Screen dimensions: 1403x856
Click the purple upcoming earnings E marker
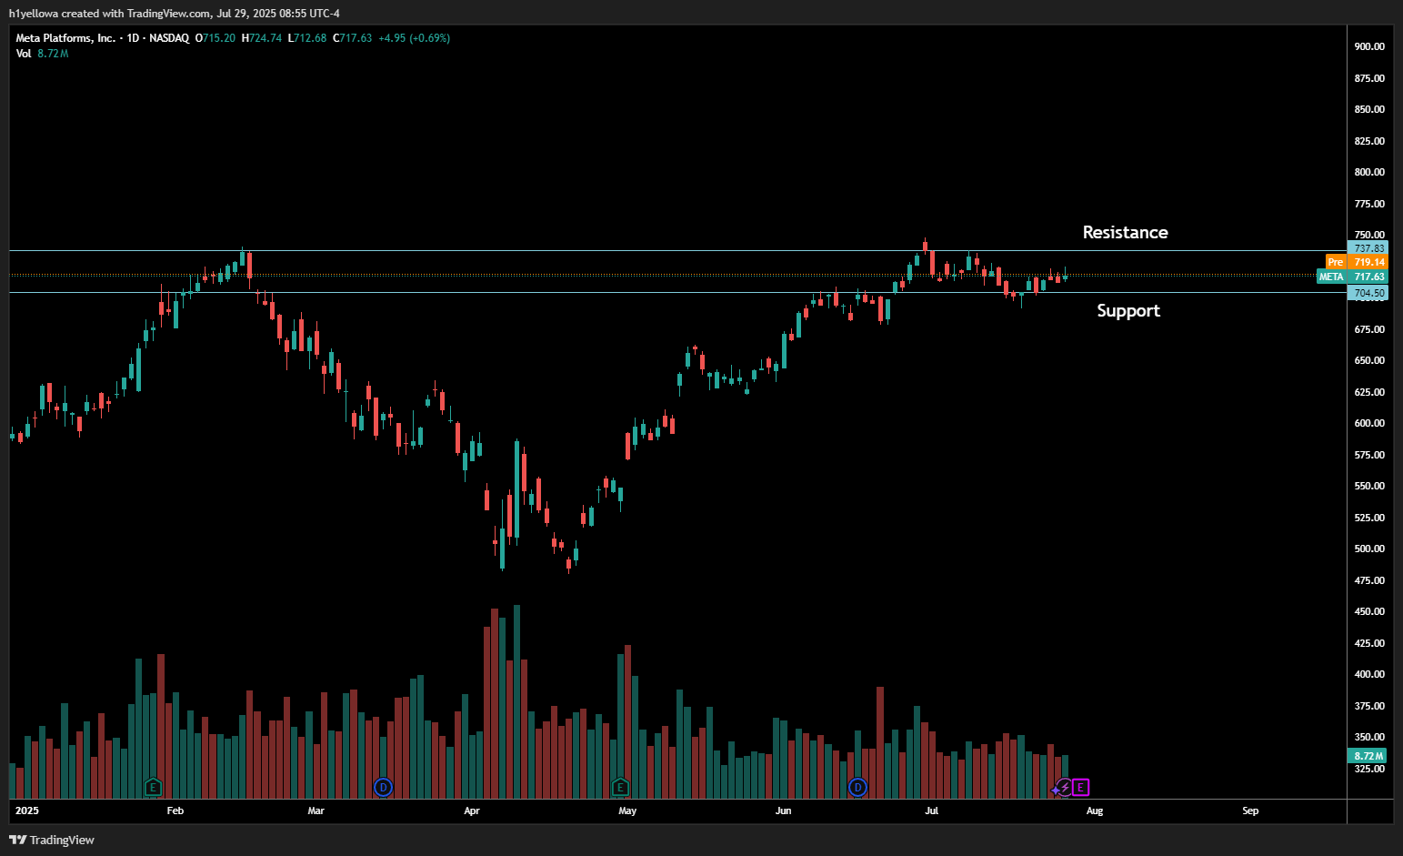coord(1080,787)
